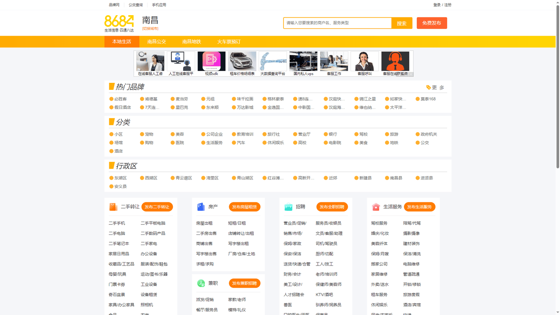
Task: Open the 肯德基 brand link
Action: coord(151,99)
